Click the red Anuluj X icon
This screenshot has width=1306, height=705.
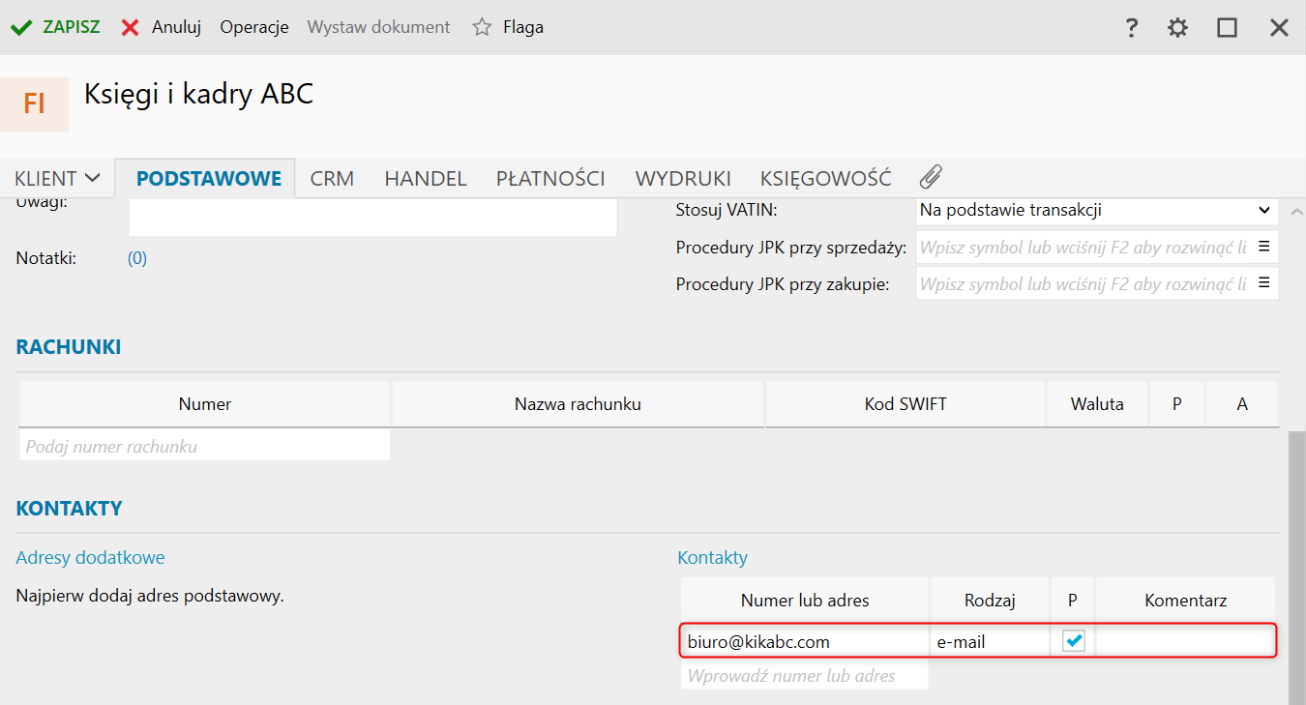pyautogui.click(x=130, y=27)
